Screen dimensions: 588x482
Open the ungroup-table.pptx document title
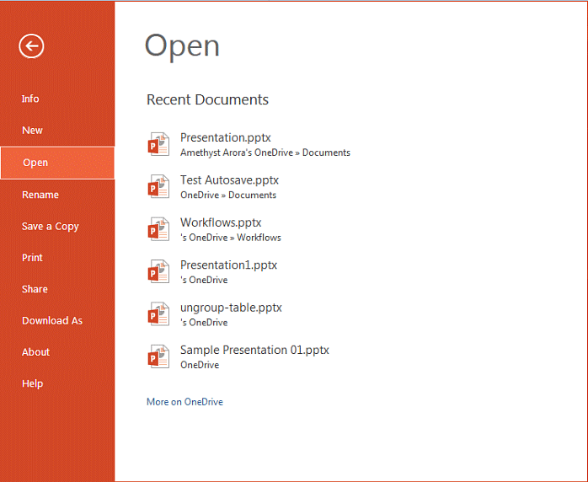coord(231,308)
